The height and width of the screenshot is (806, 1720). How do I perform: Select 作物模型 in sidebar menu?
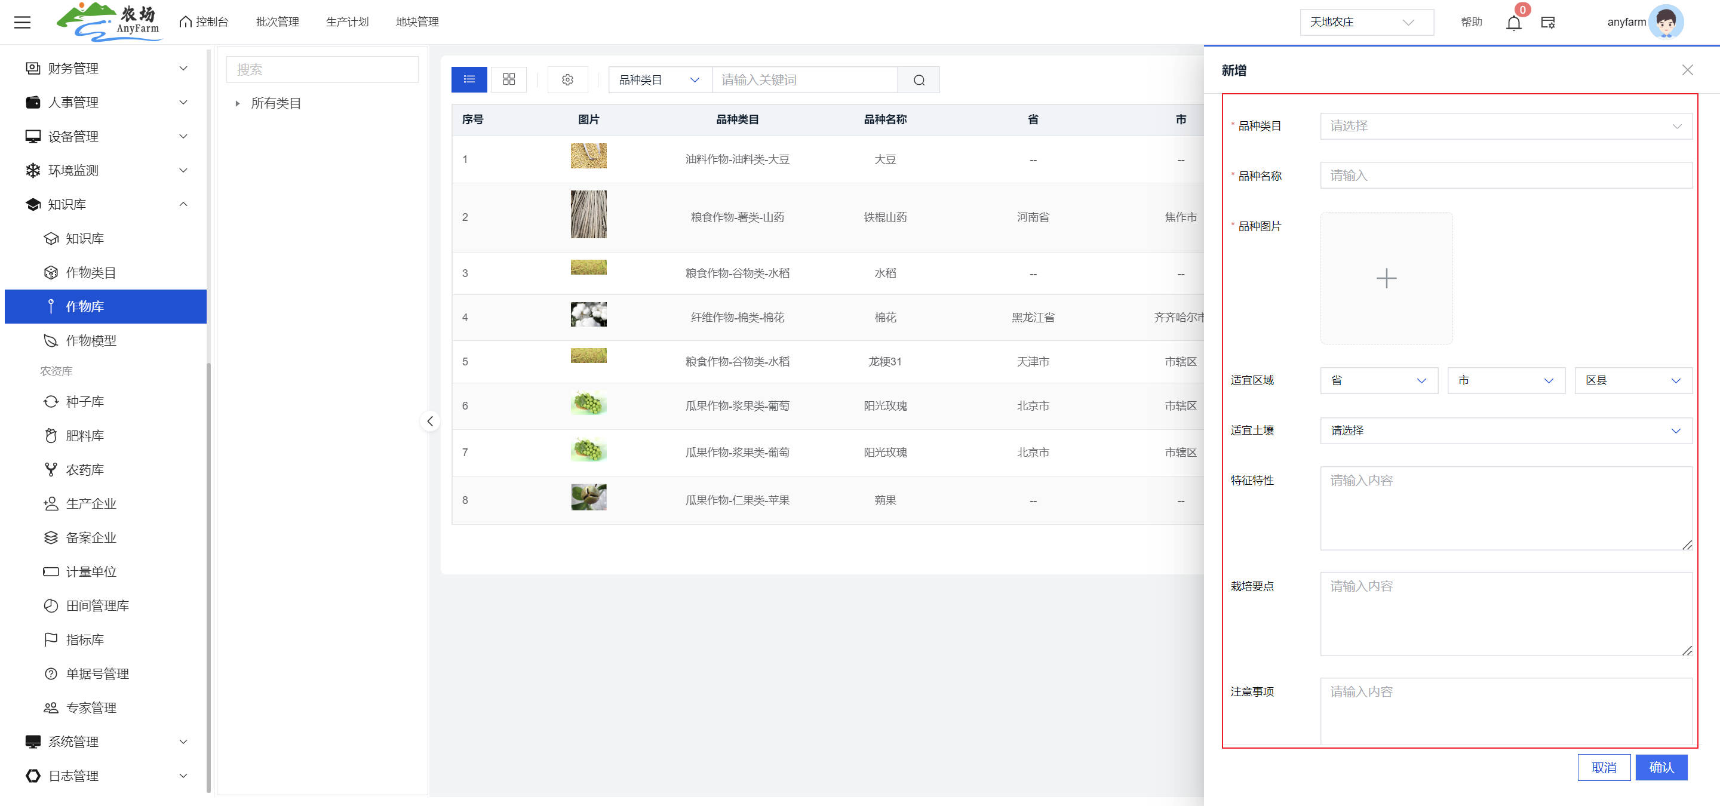pyautogui.click(x=91, y=340)
